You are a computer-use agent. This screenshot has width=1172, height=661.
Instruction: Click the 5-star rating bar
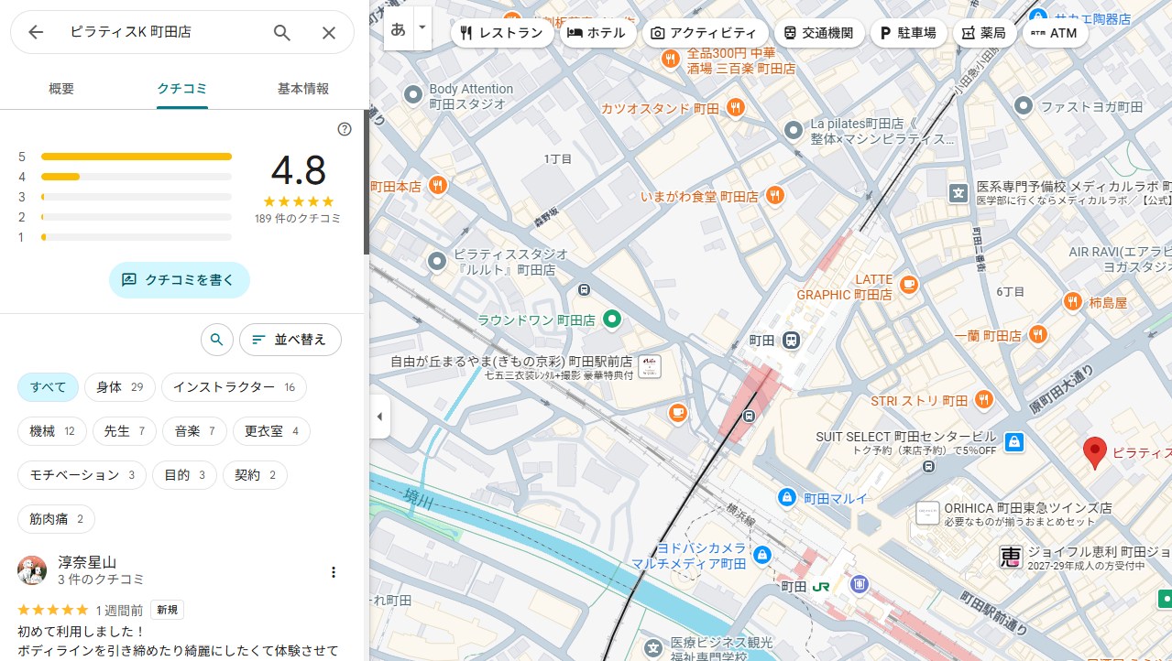pos(137,157)
